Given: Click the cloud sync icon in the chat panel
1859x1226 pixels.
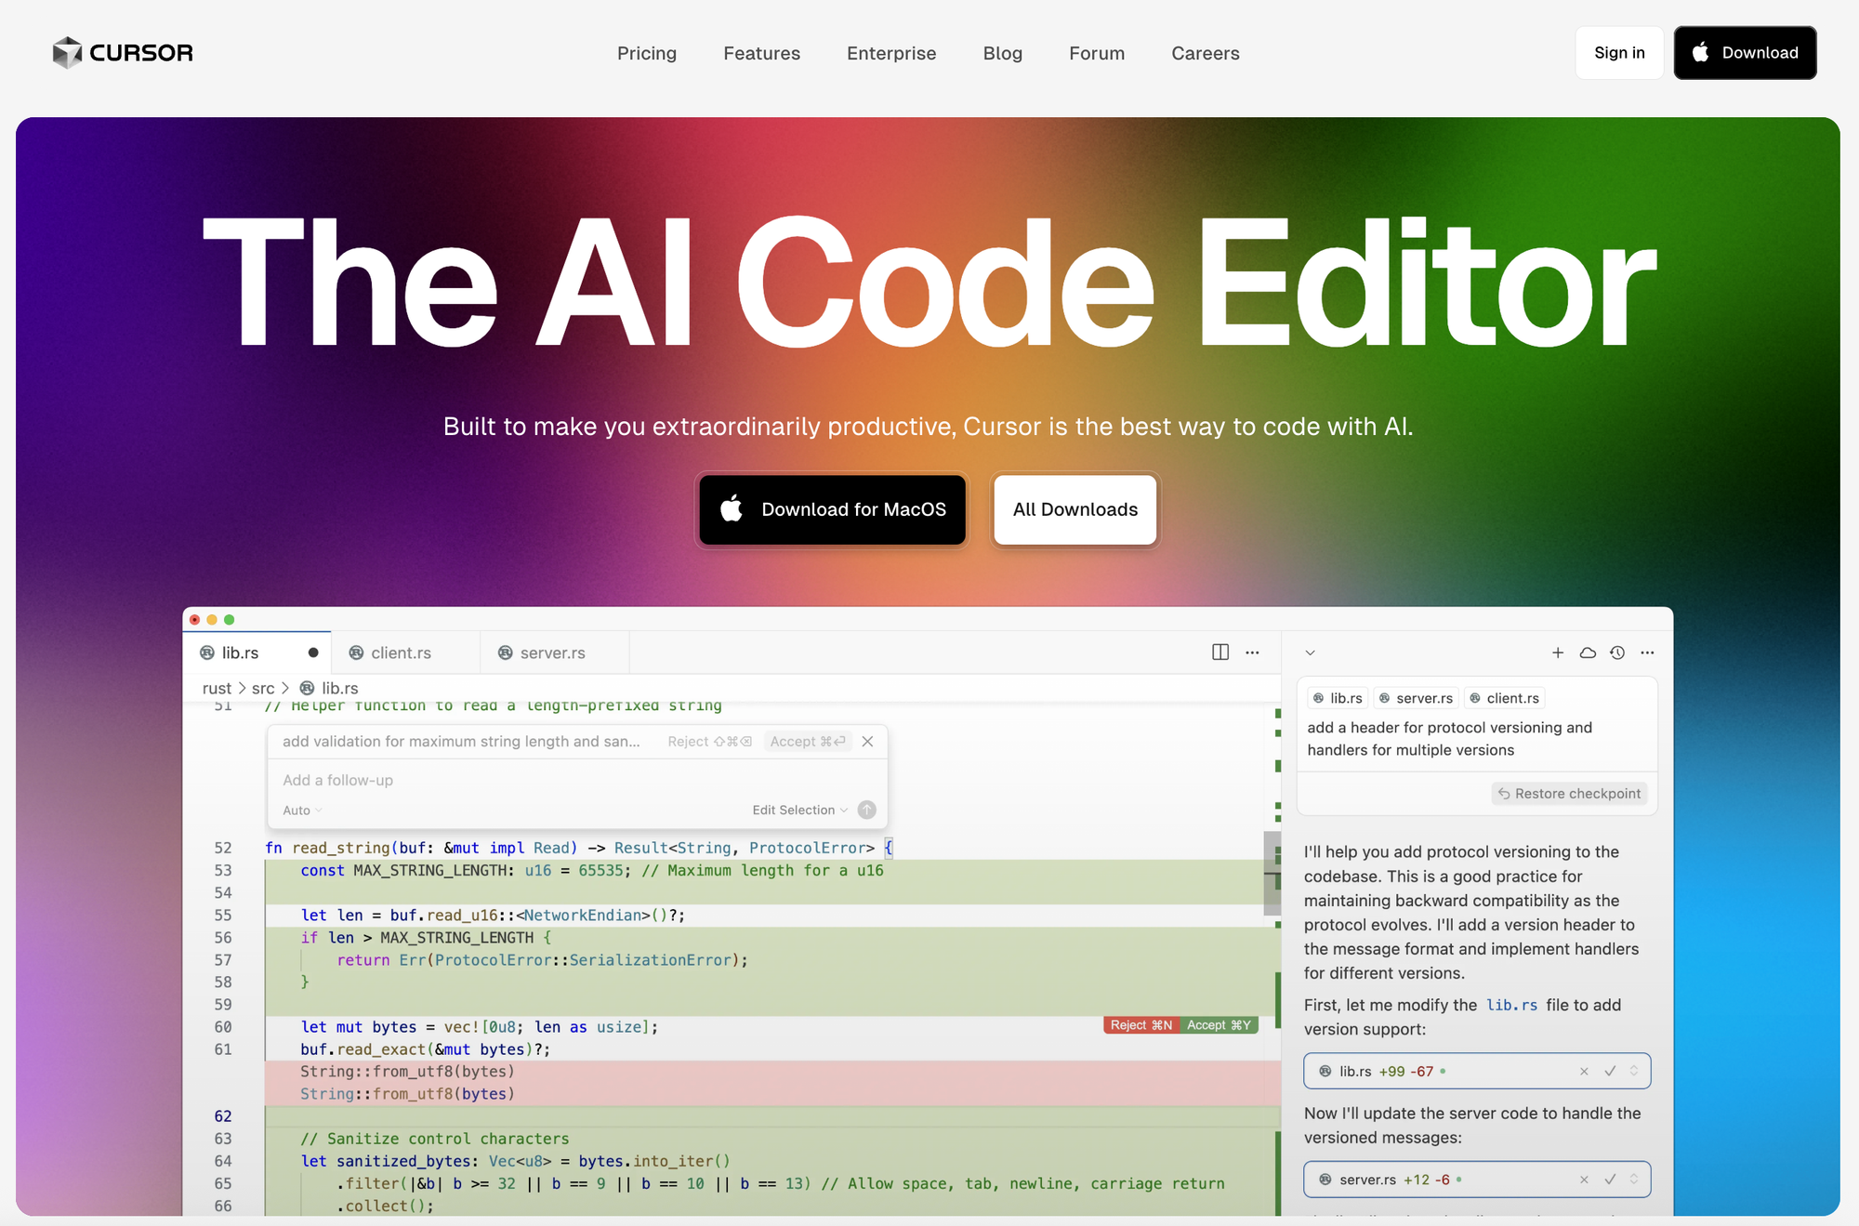Looking at the screenshot, I should point(1588,653).
